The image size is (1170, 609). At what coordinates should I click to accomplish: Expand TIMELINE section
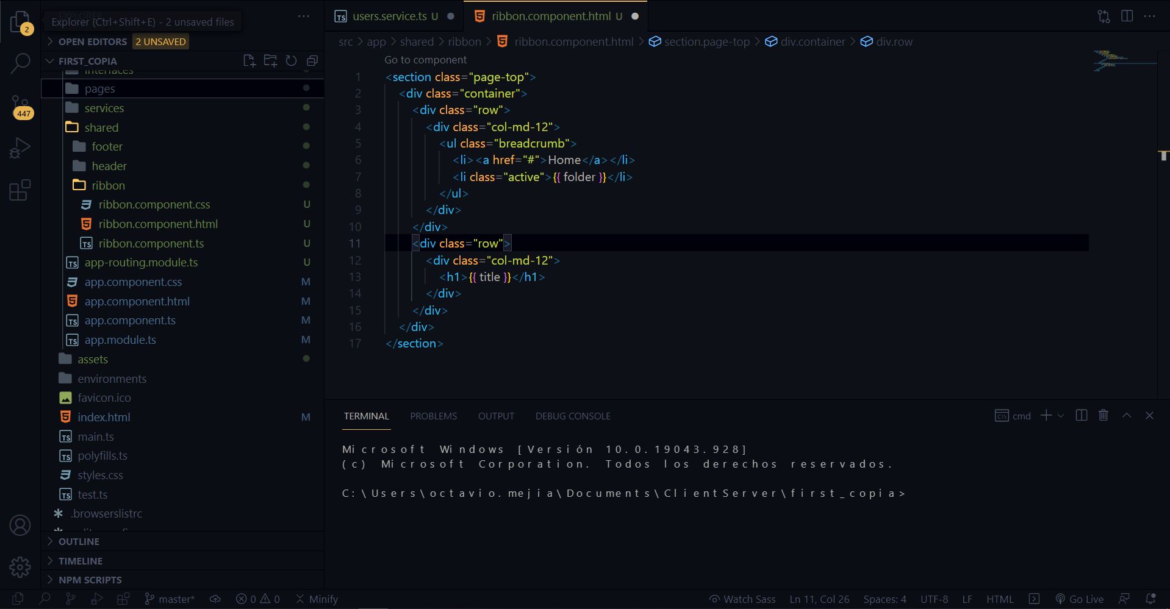[x=182, y=561]
